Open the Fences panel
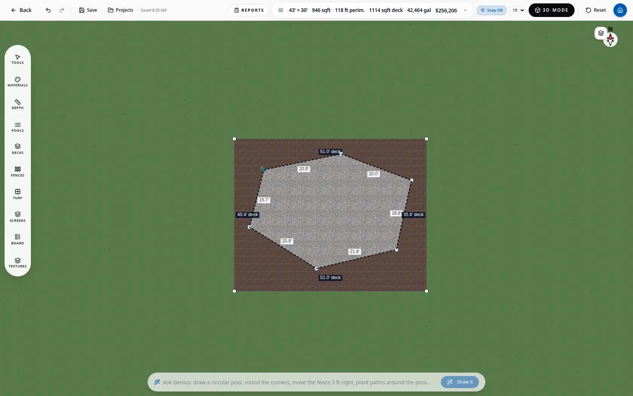633x396 pixels. [18, 172]
